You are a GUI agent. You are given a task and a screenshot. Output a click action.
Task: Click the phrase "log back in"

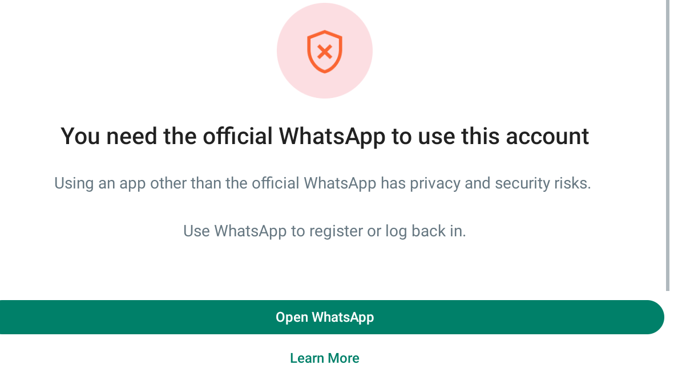425,231
